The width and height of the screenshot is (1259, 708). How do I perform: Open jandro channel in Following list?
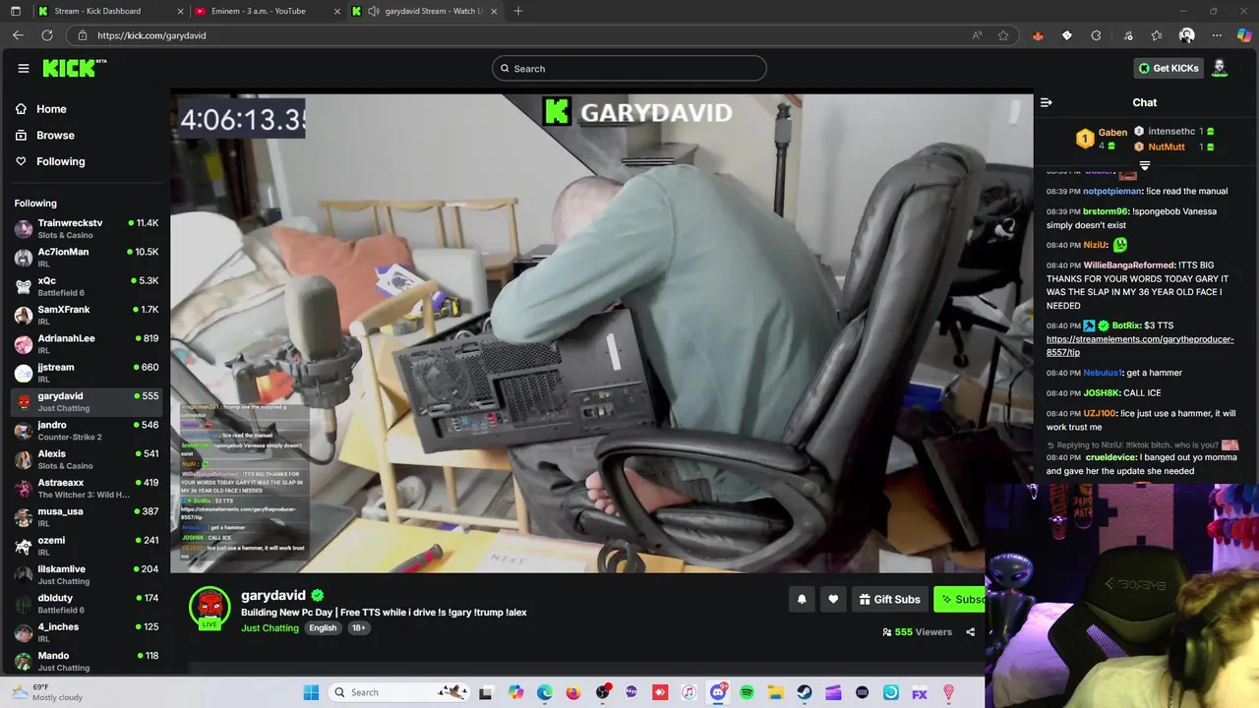(87, 430)
